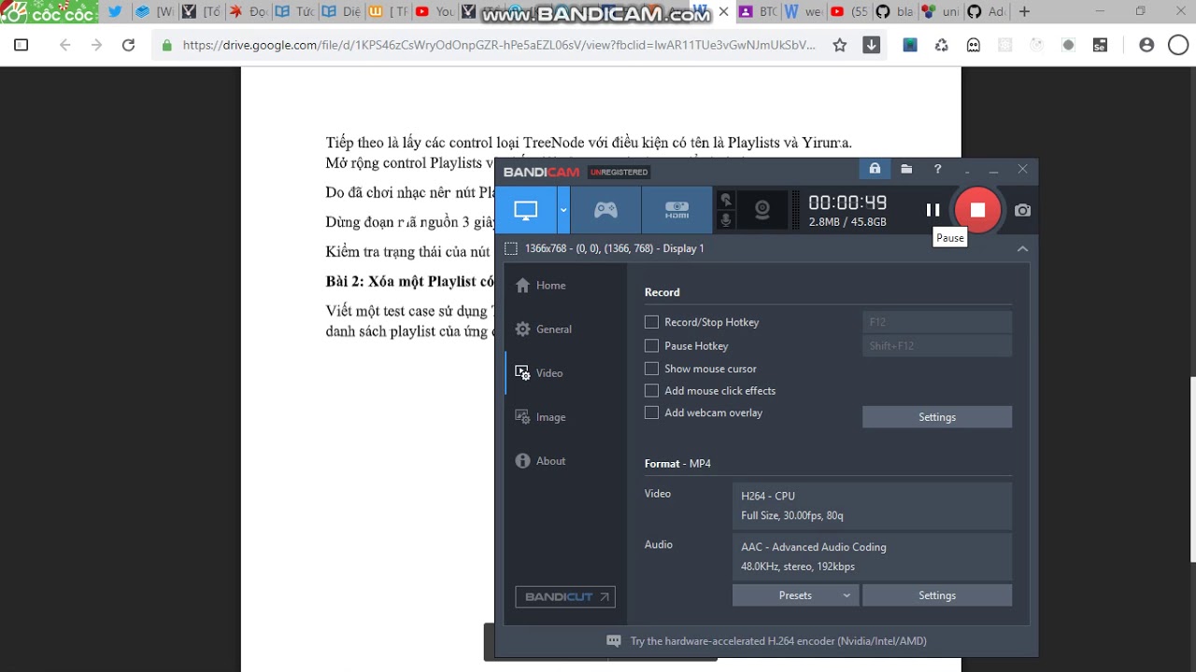Toggle the microphone icon in Bandicam toolbar

click(725, 220)
